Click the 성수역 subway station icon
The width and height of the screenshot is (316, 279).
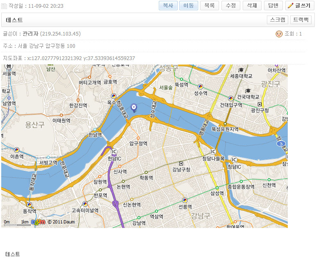point(201,87)
